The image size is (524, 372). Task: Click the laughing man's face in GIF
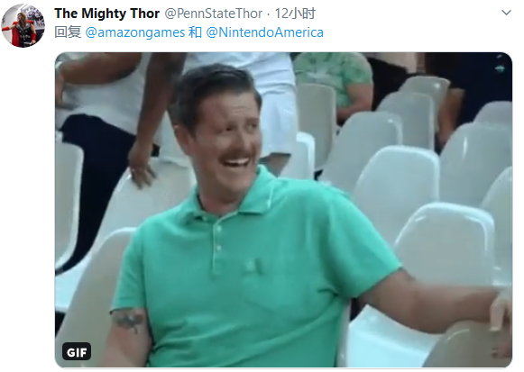click(x=225, y=141)
